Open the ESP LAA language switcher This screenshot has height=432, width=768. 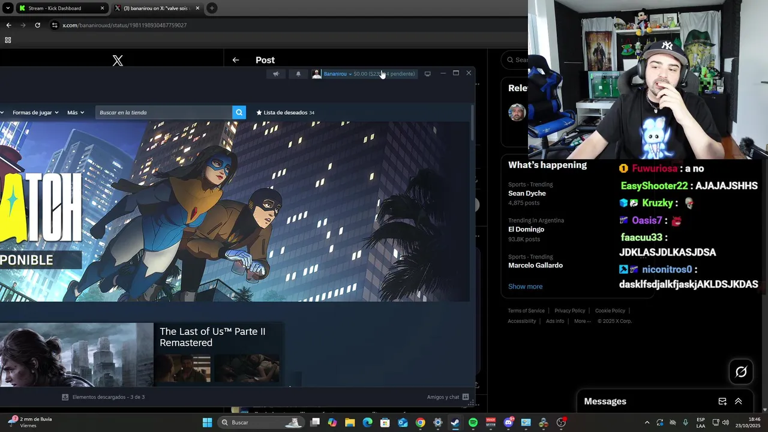coord(701,422)
